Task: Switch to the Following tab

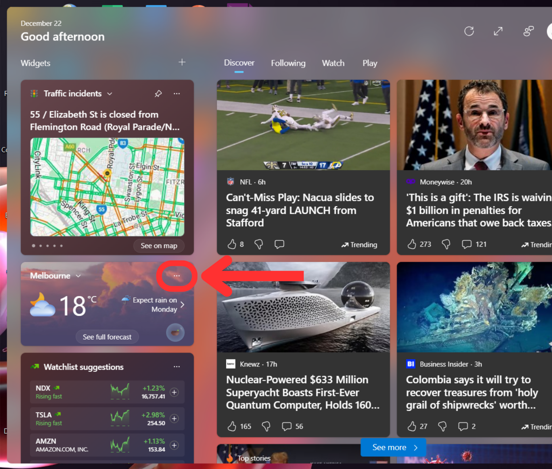Action: (288, 63)
